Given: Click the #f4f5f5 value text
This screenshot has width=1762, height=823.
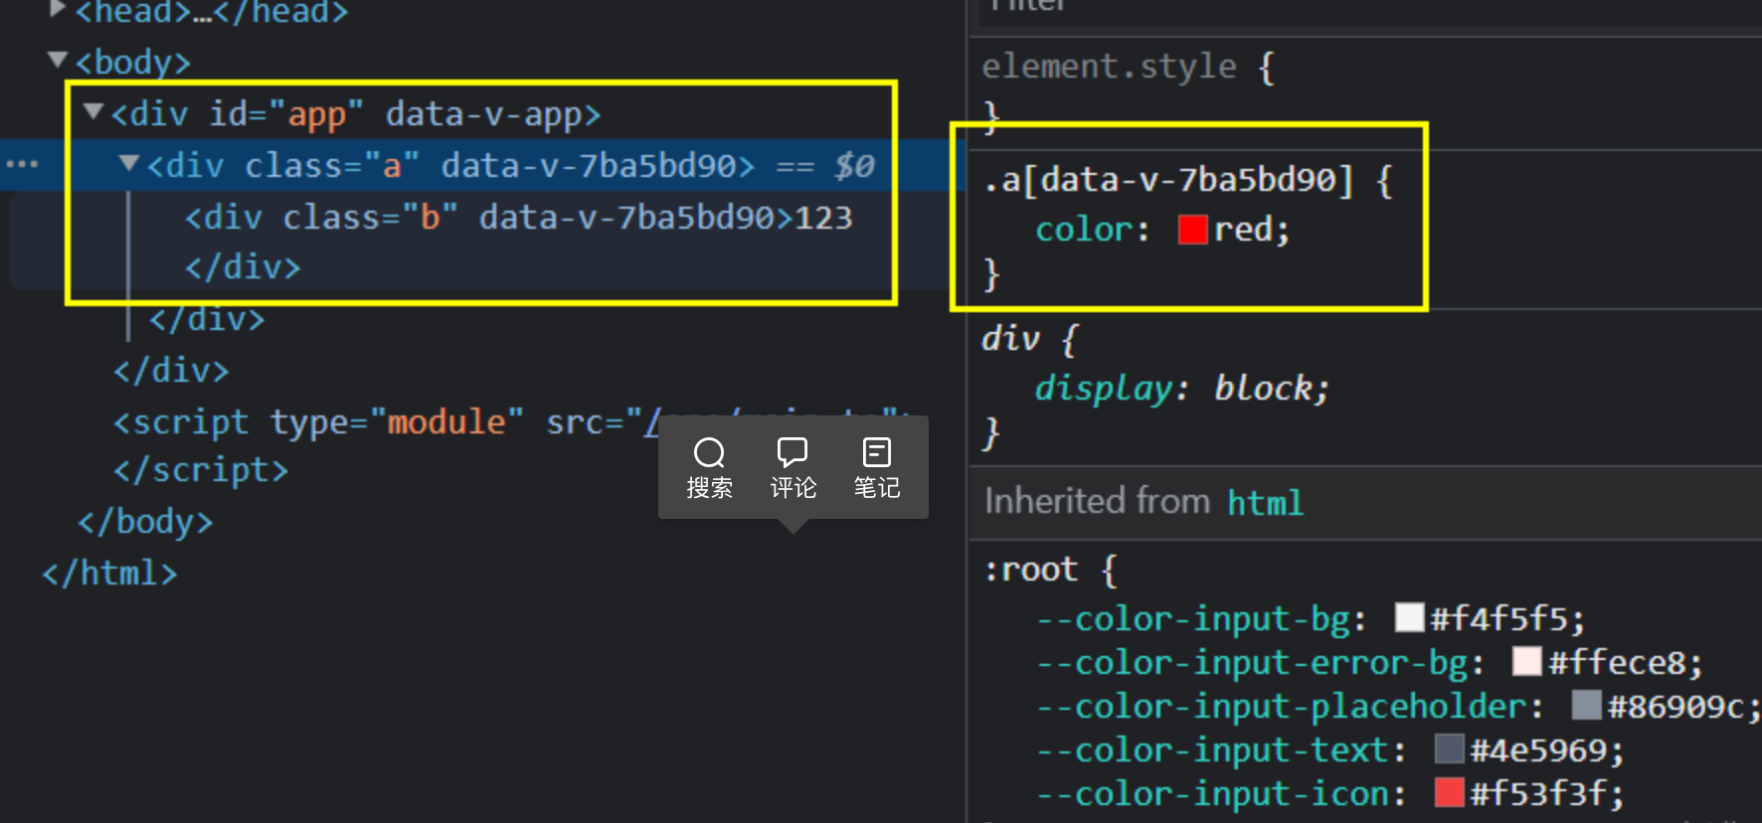Looking at the screenshot, I should pyautogui.click(x=1499, y=618).
